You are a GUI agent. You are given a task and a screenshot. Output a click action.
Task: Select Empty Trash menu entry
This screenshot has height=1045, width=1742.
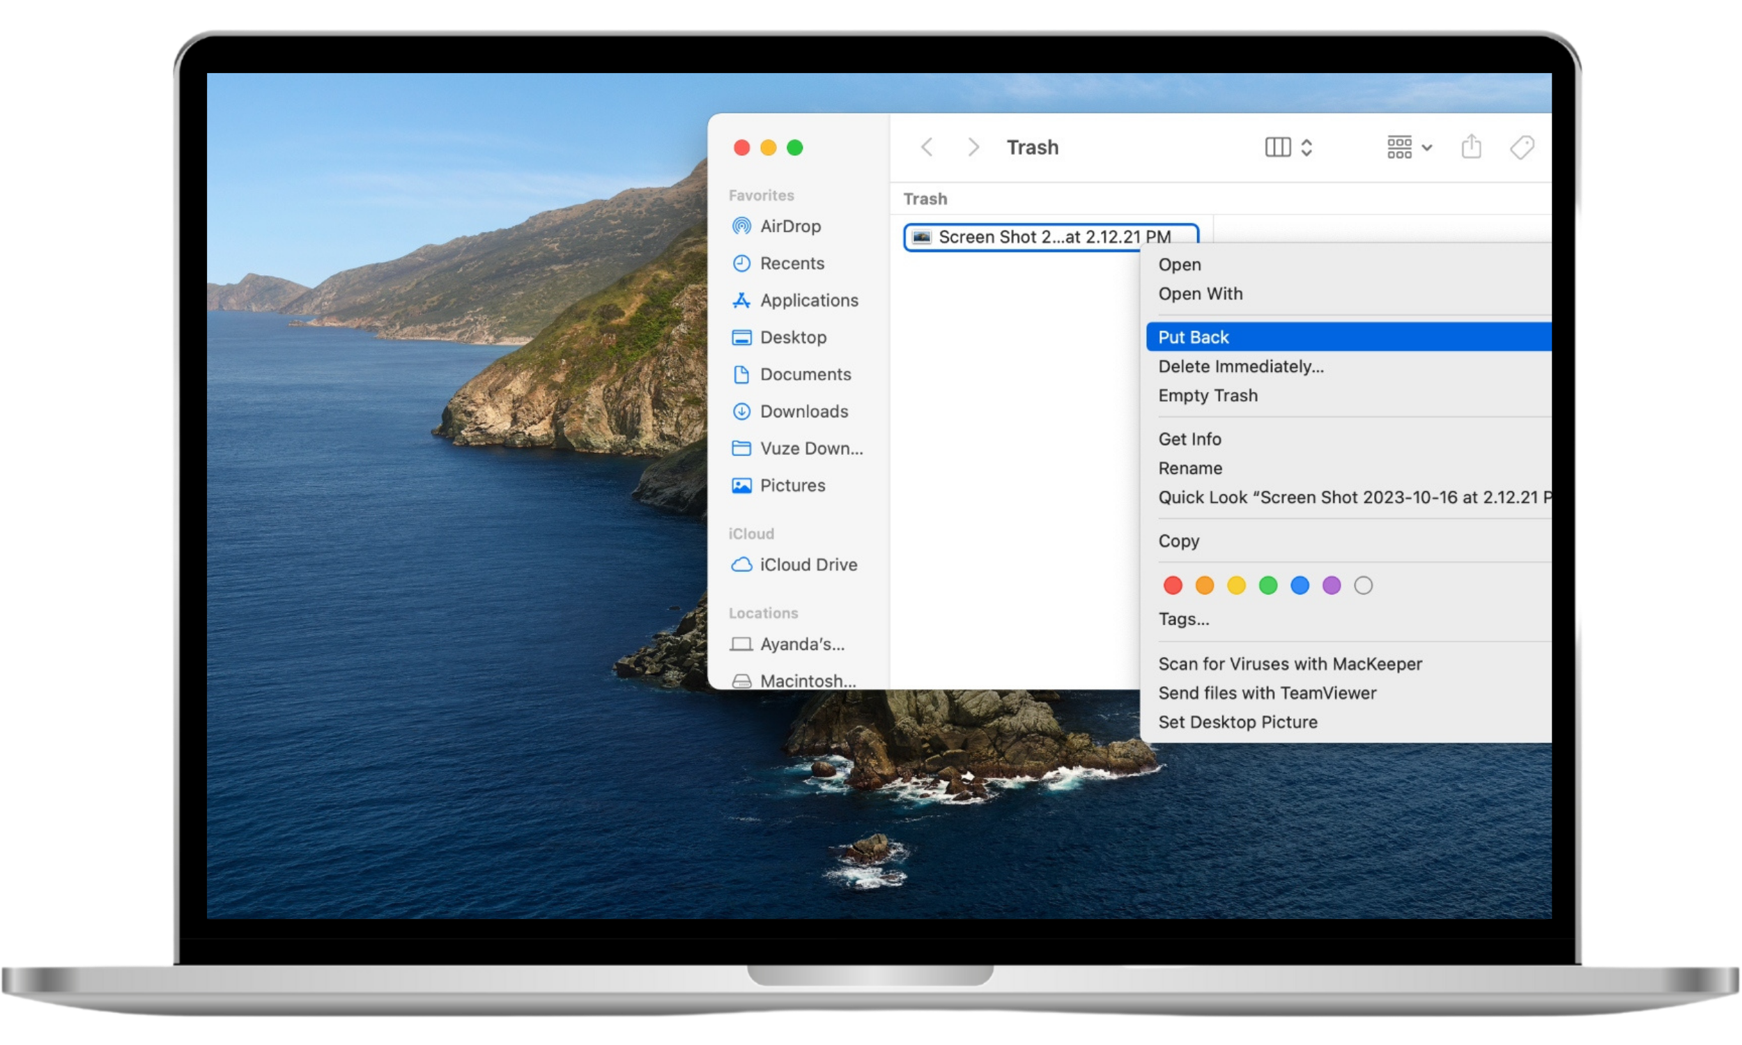click(x=1208, y=396)
